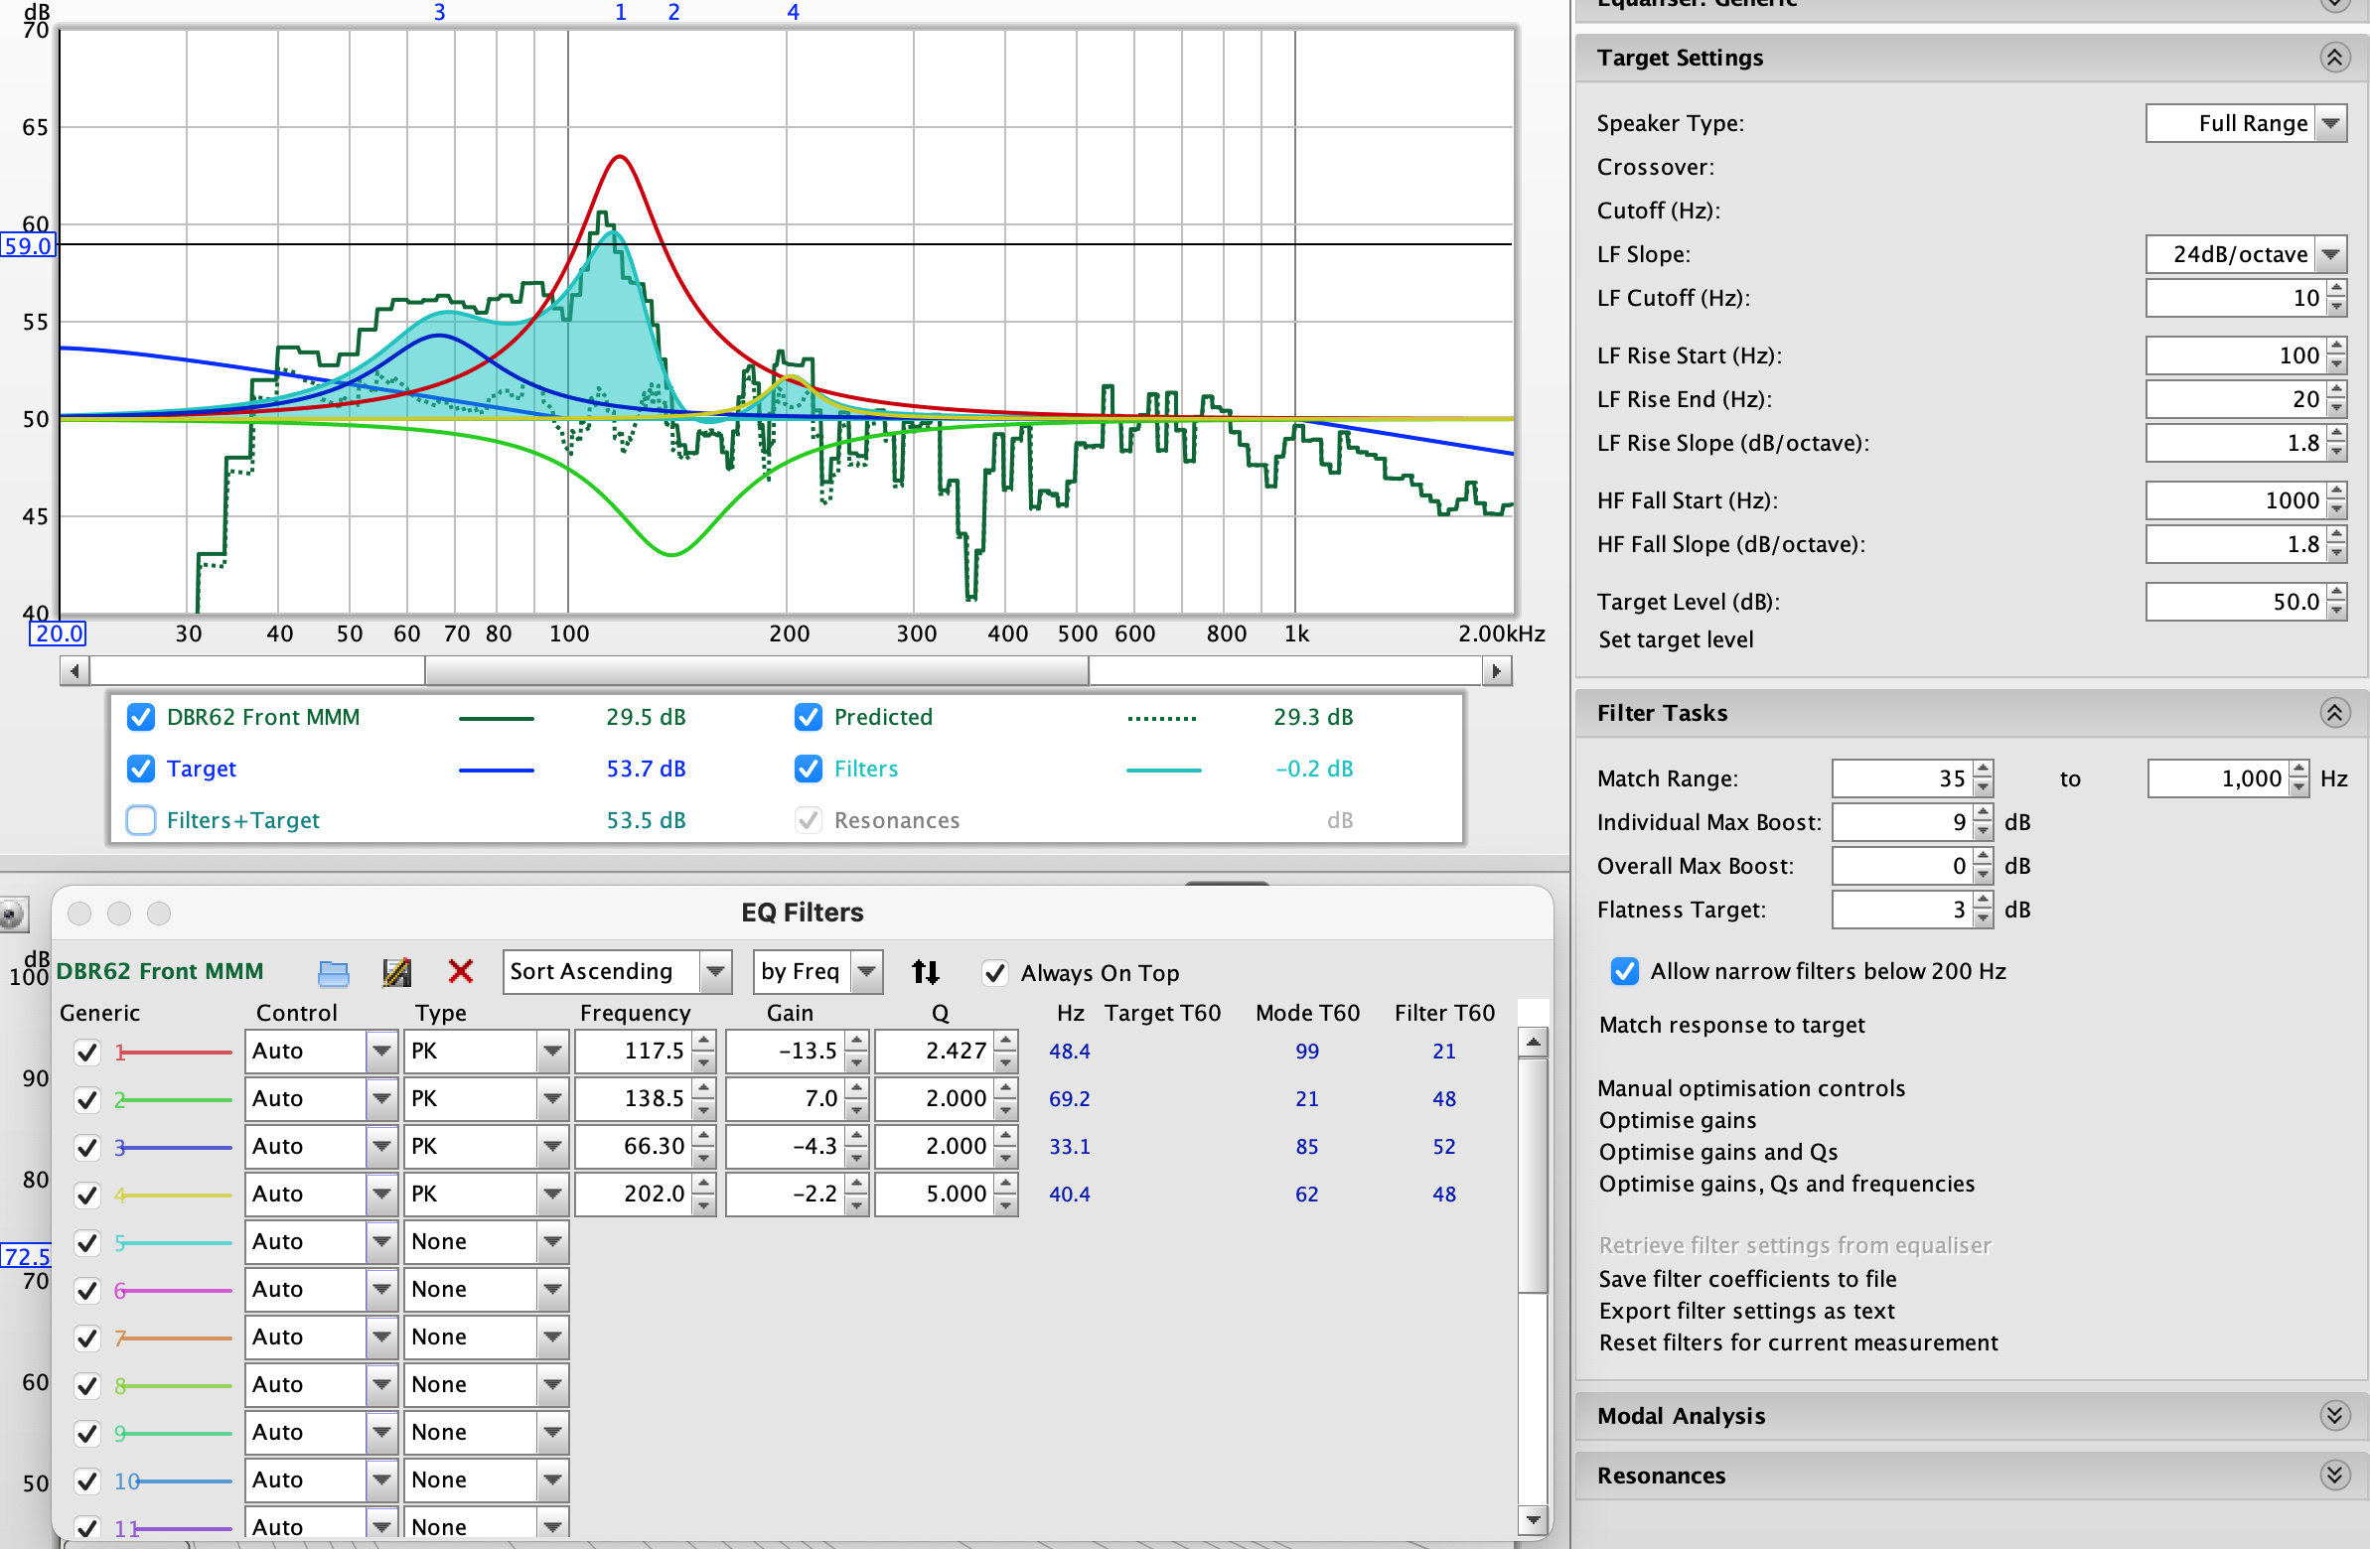Uncheck Allow narrow filters below 200 Hz

1625,971
